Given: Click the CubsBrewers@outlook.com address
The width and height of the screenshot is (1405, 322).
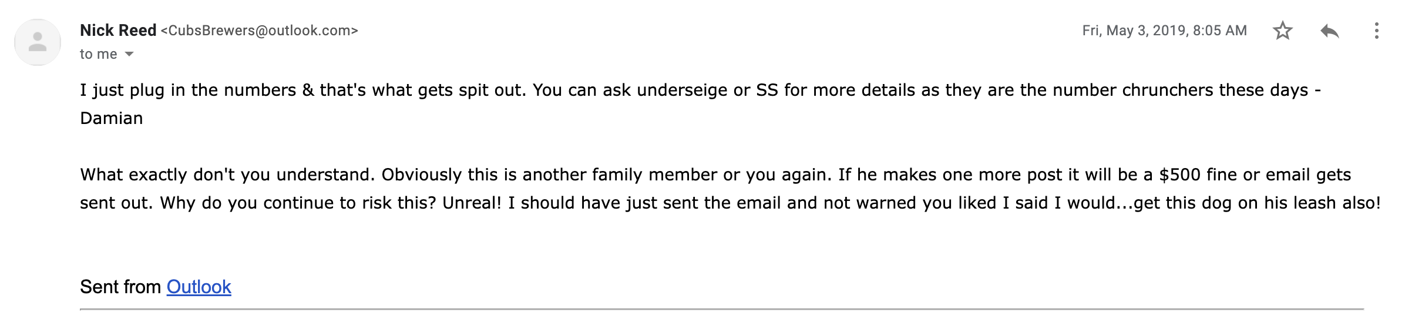Looking at the screenshot, I should pos(259,31).
